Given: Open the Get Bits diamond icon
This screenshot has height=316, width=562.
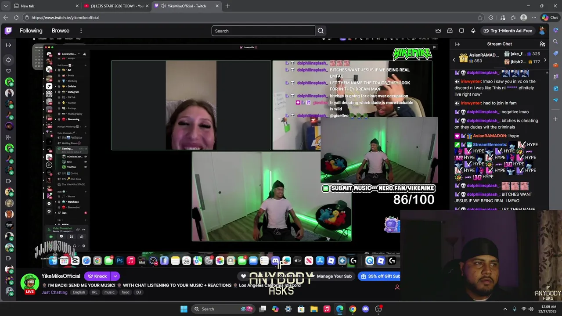Looking at the screenshot, I should 473,31.
